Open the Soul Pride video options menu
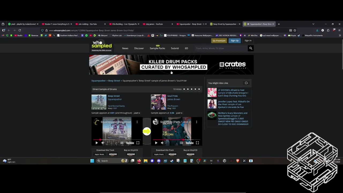The height and width of the screenshot is (193, 343). [197, 122]
